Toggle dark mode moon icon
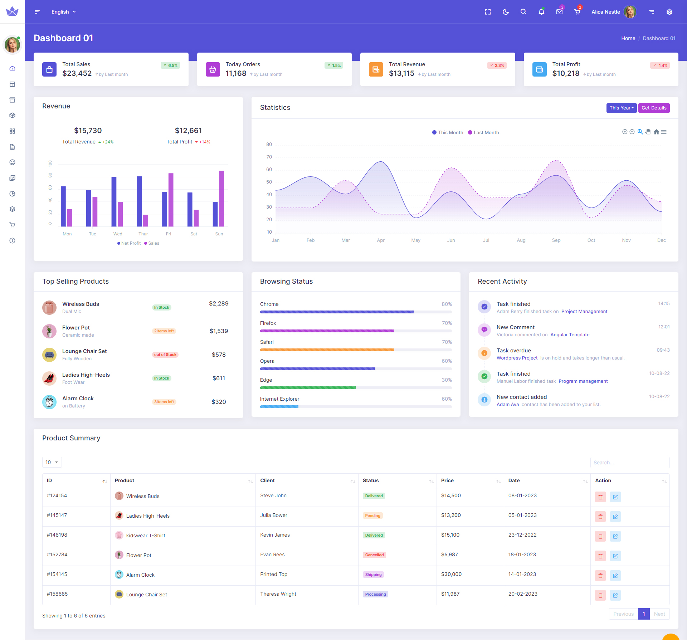 tap(506, 12)
